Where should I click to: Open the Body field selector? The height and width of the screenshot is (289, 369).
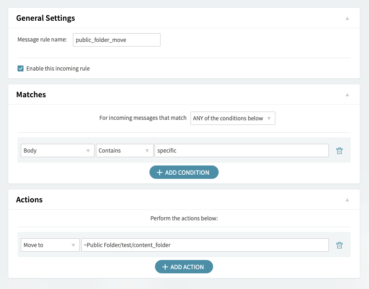(57, 150)
